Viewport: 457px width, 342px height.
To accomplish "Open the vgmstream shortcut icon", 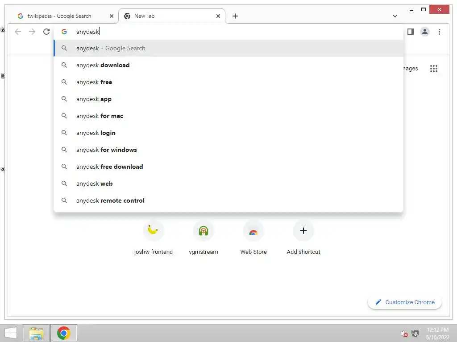I will tap(204, 231).
